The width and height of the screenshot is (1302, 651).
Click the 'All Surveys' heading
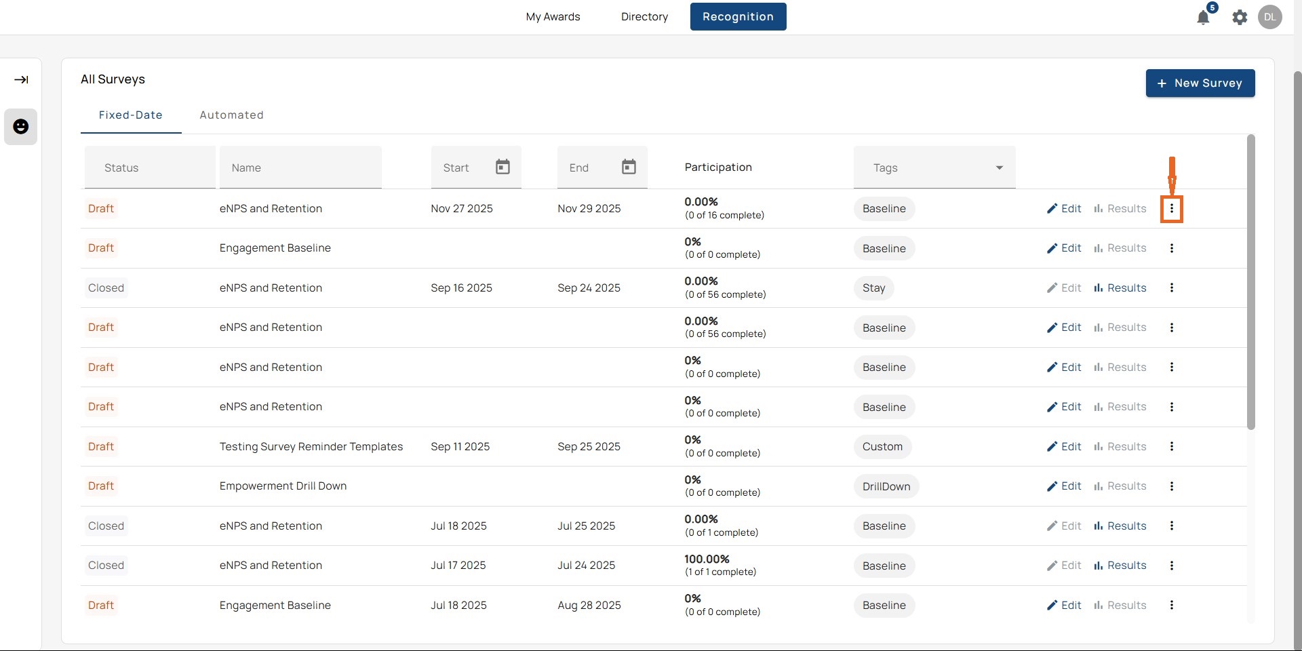pos(113,79)
